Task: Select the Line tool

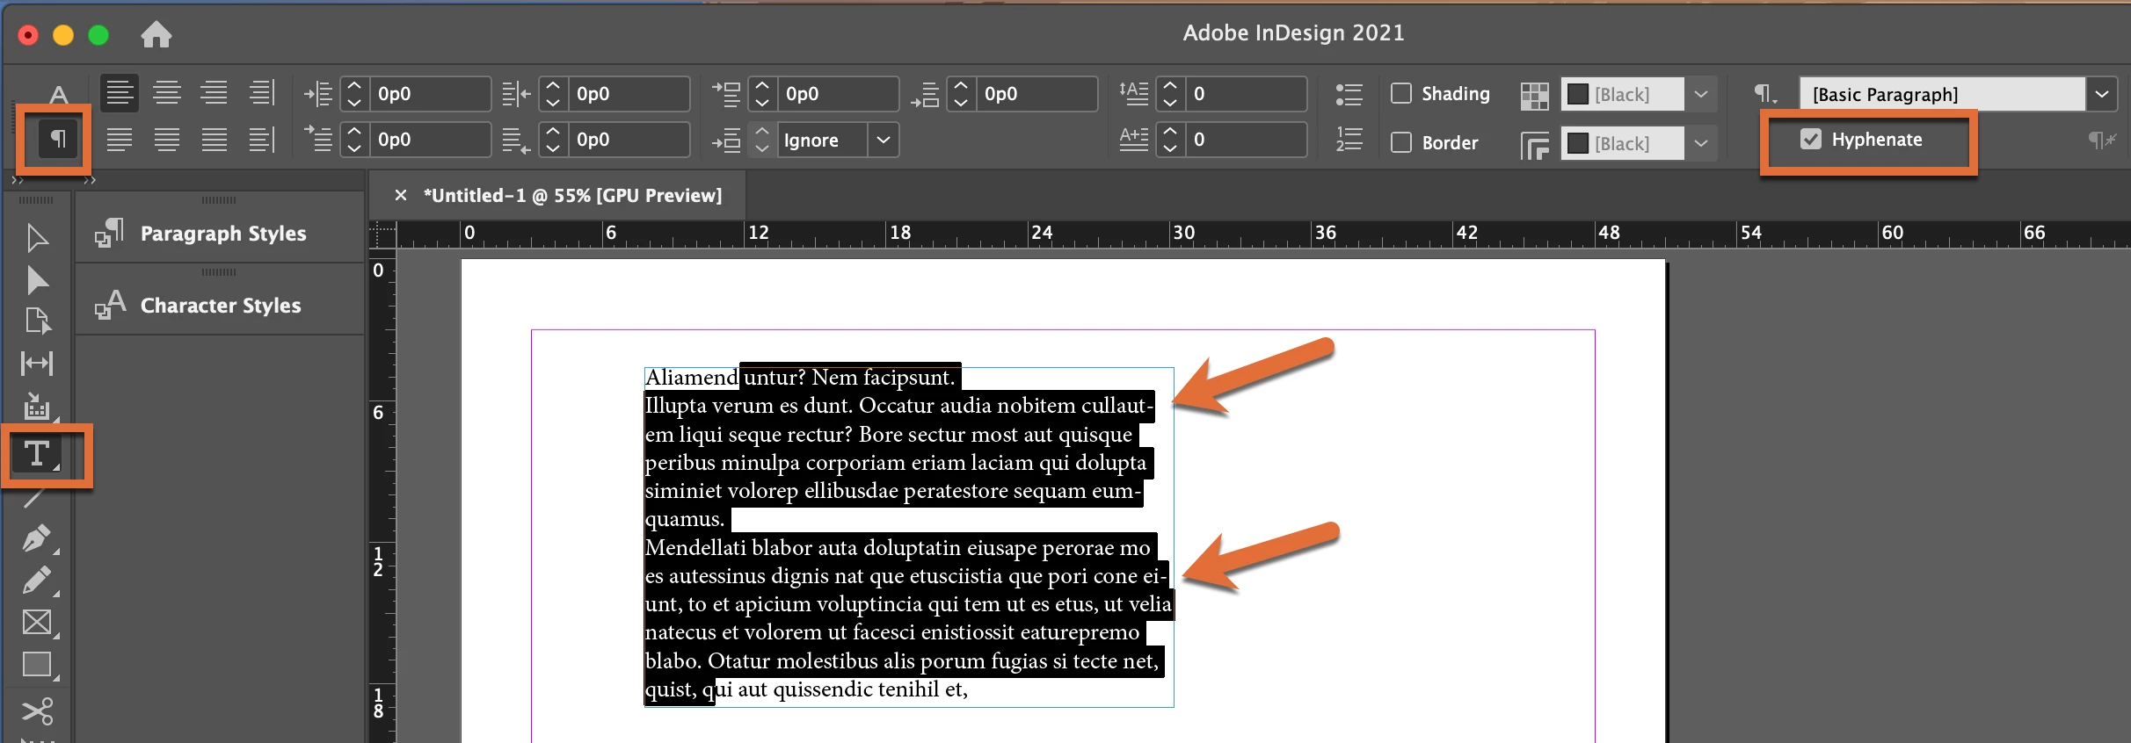Action: coord(34,499)
